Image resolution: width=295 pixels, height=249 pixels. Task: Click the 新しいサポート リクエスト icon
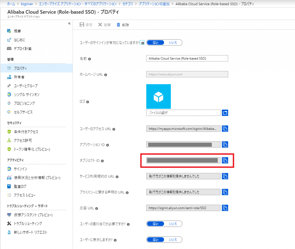pos(9,232)
